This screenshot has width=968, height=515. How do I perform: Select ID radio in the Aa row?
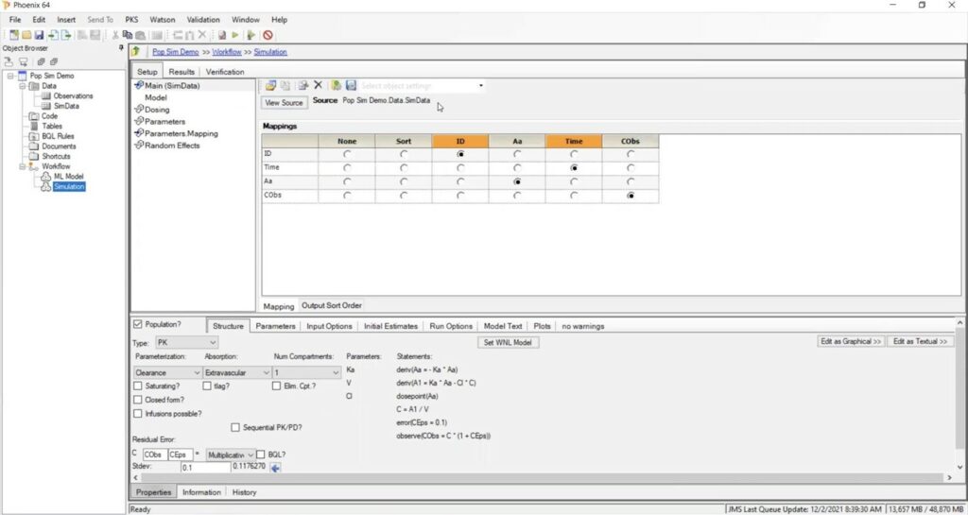tap(460, 181)
